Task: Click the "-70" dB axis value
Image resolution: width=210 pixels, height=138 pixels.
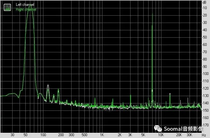Action: (204, 52)
